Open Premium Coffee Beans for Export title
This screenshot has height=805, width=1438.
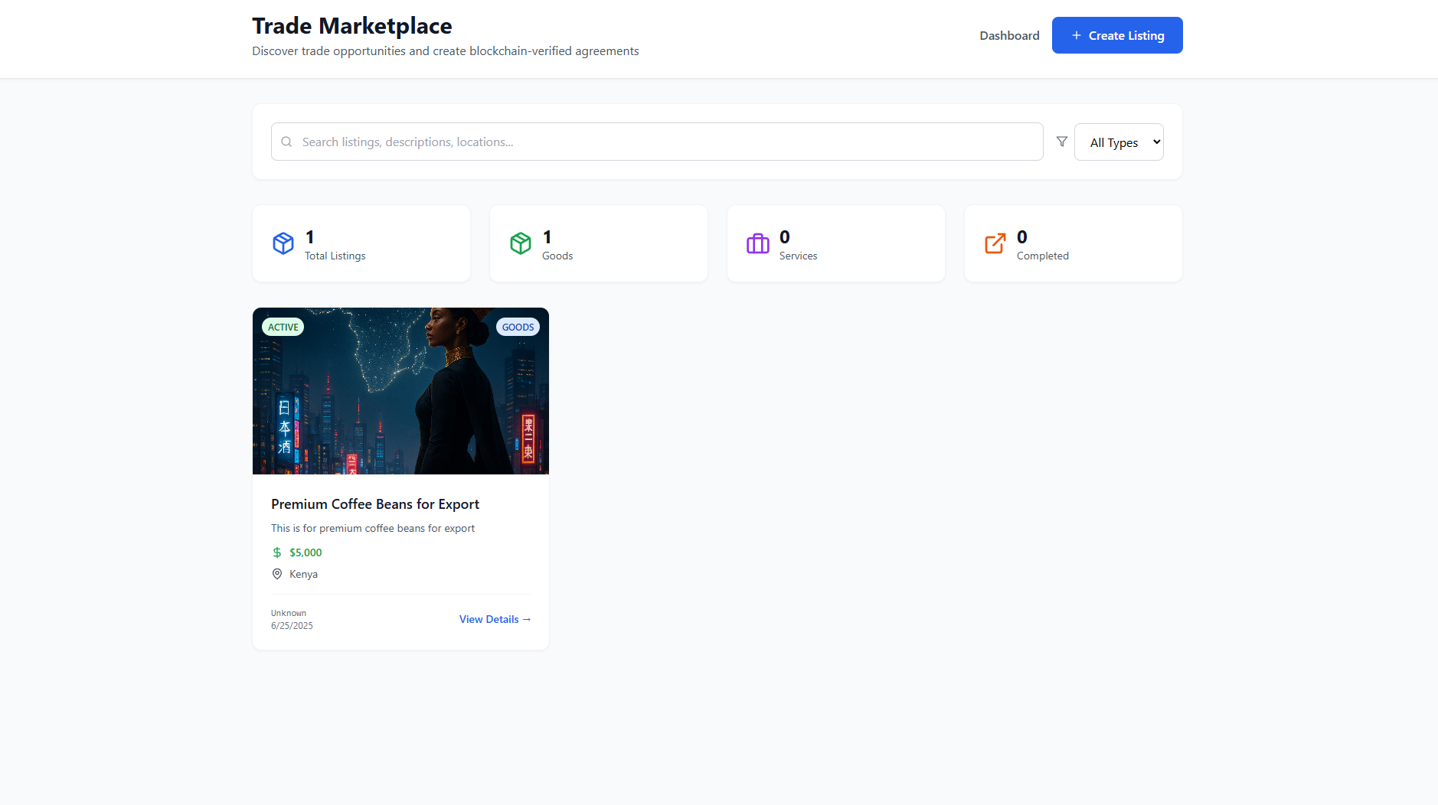375,504
